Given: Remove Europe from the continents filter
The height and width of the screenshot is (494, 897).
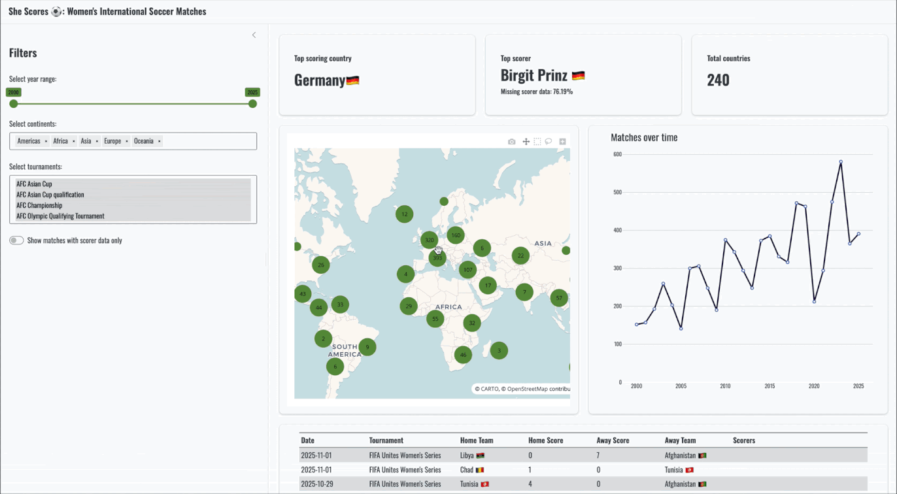Looking at the screenshot, I should (x=127, y=141).
